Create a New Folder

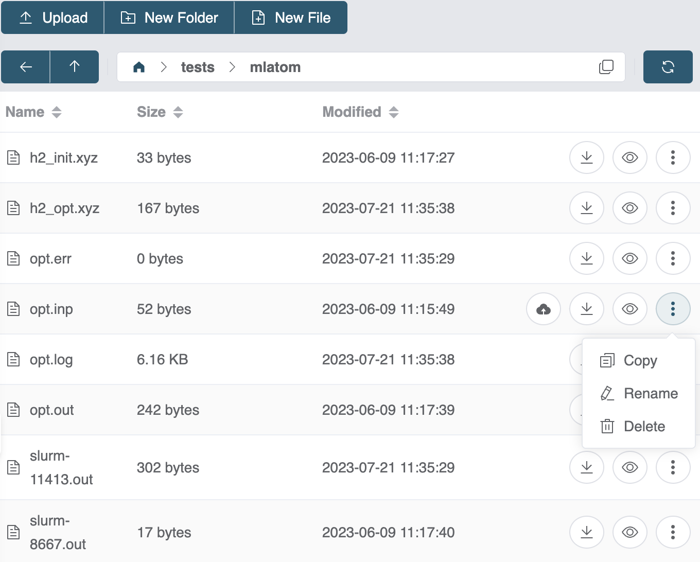click(x=169, y=17)
